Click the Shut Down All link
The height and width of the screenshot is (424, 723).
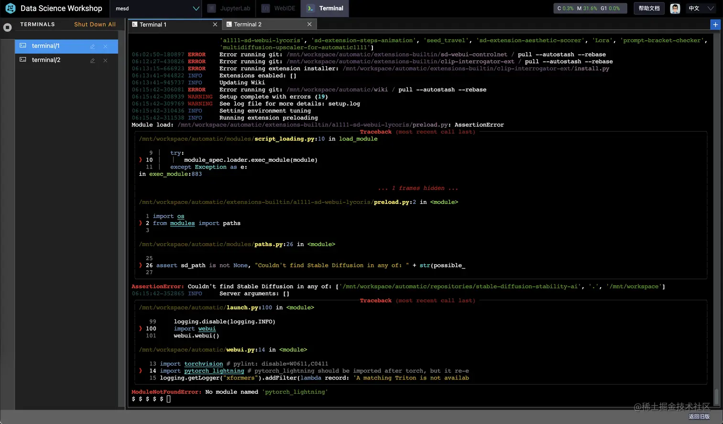point(95,24)
